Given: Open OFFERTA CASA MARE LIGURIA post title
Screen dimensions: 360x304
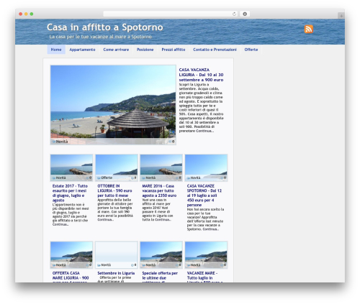Looking at the screenshot, I should point(71,277).
